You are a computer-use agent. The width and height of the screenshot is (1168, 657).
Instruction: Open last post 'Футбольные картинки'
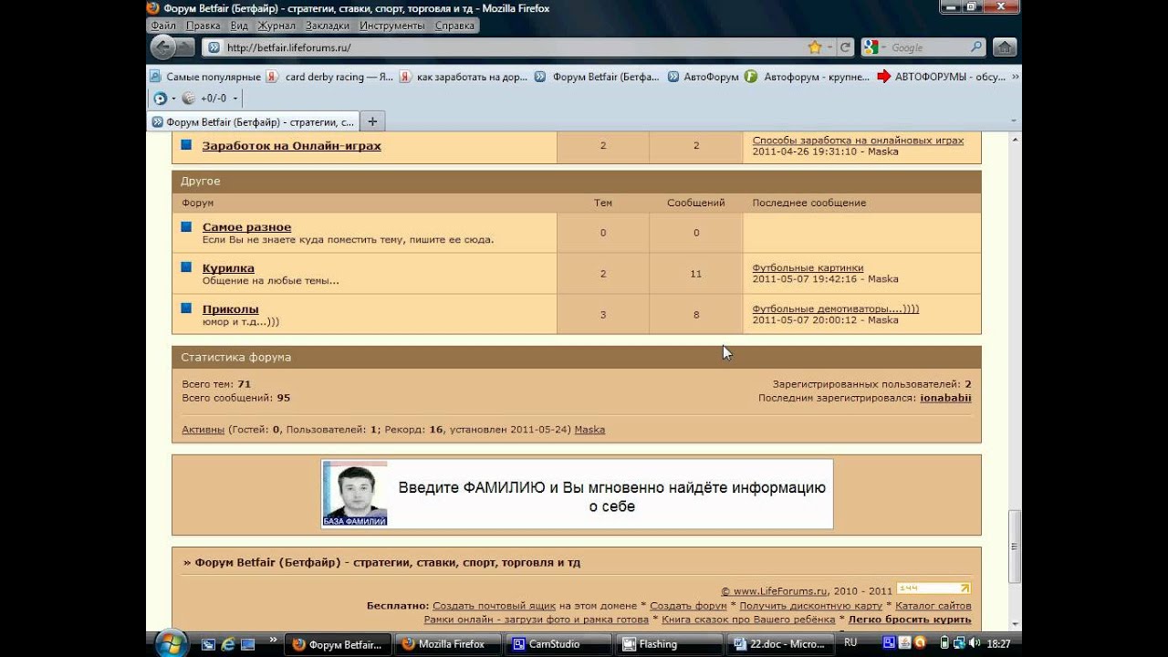point(808,267)
